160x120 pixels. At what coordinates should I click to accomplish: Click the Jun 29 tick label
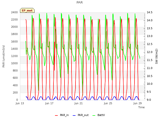tap(137, 103)
